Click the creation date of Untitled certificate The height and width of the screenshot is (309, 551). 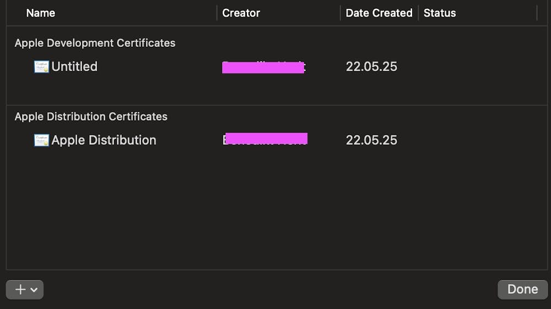(x=371, y=67)
